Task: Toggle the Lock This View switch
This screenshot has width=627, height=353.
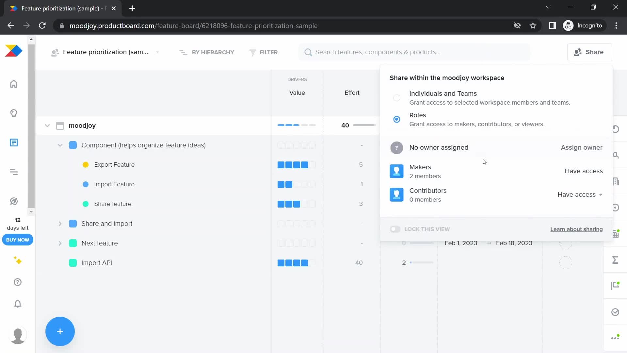Action: click(395, 229)
